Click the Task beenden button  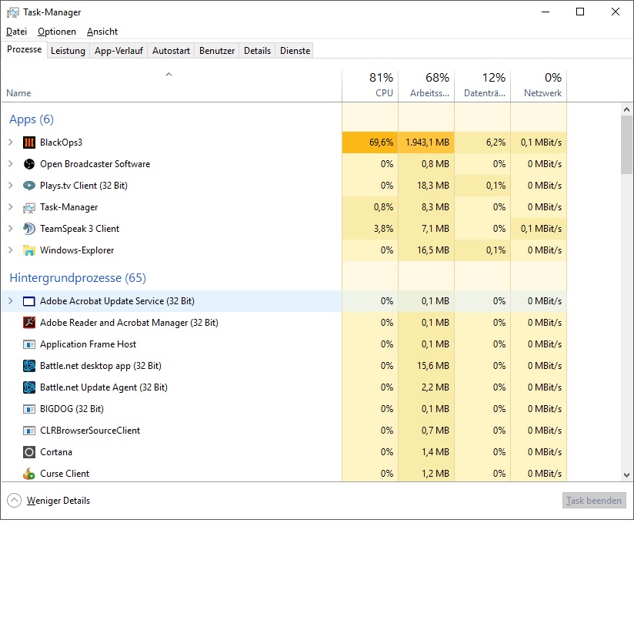(594, 501)
